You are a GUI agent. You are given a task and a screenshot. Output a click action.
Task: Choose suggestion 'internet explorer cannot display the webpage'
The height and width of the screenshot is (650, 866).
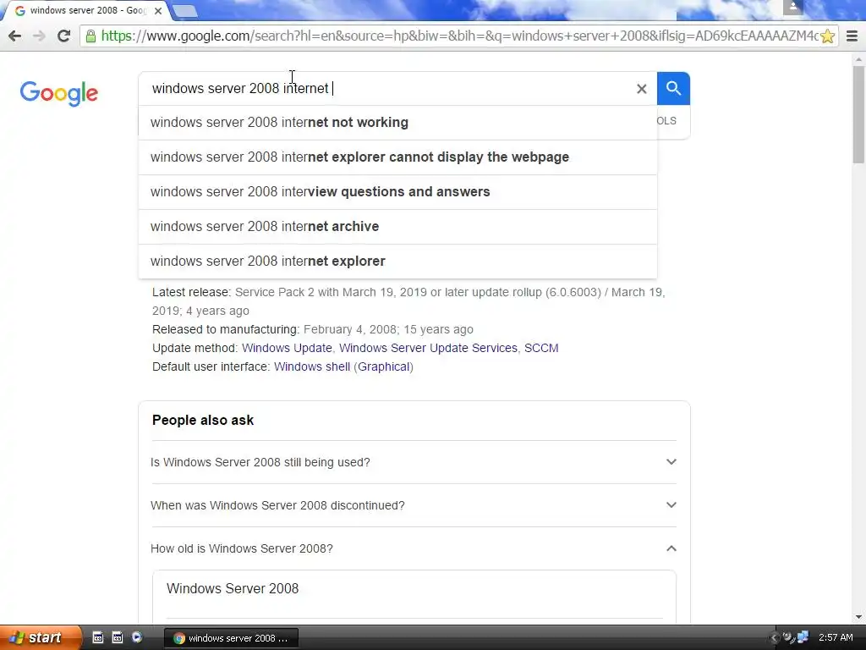click(397, 157)
